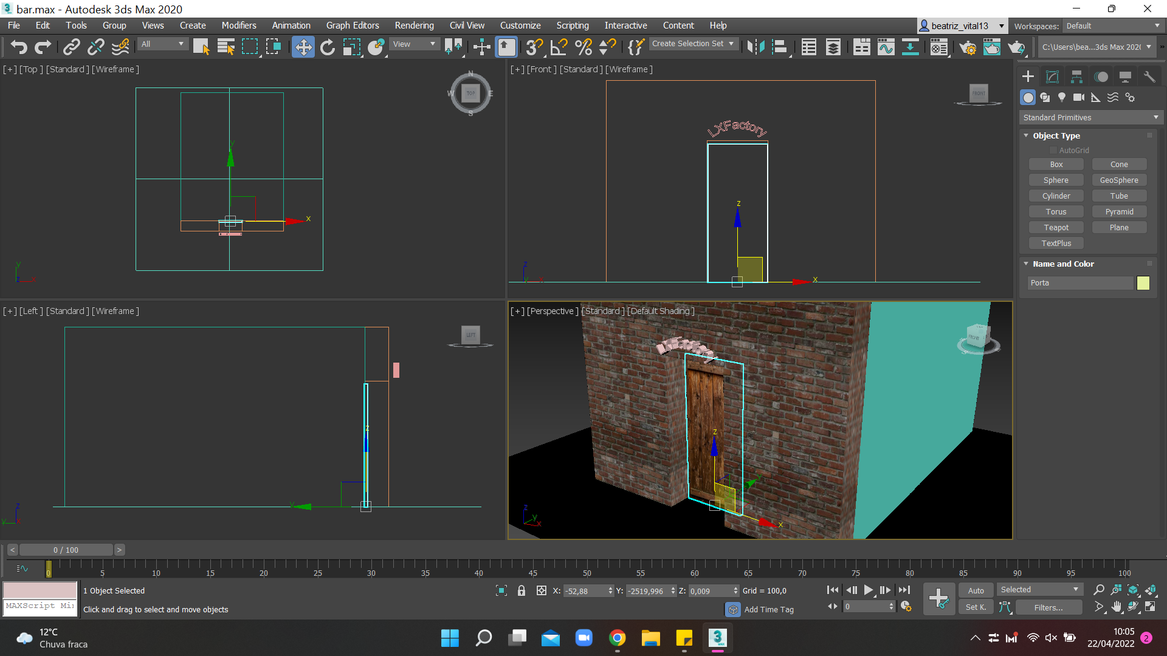This screenshot has height=656, width=1167.
Task: Open the Standard Primitives category dropdown
Action: pyautogui.click(x=1090, y=117)
